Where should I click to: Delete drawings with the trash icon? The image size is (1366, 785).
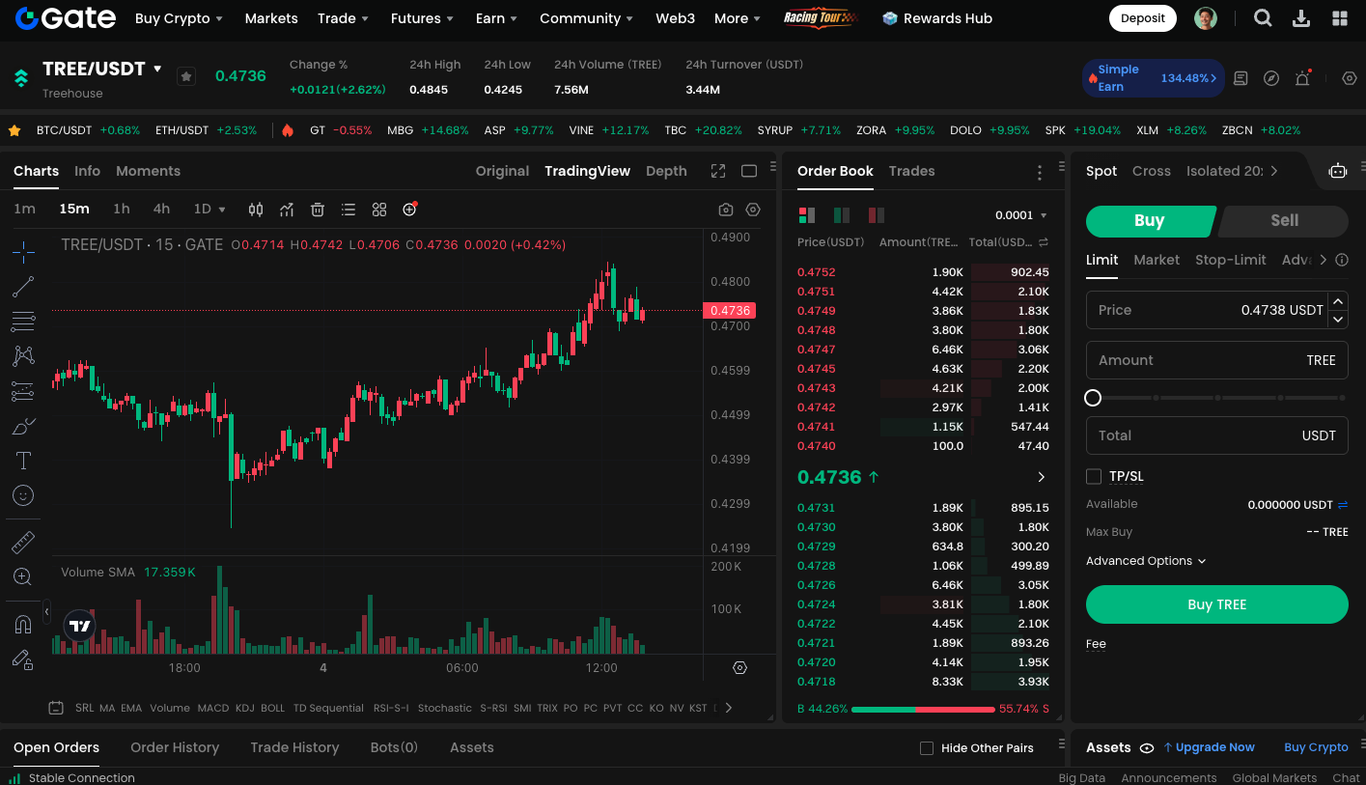[318, 210]
